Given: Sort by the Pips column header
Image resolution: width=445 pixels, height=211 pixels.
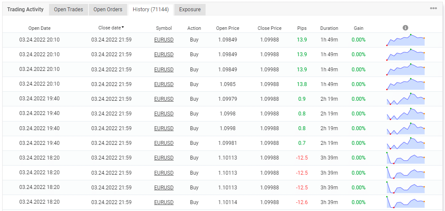Looking at the screenshot, I should [302, 28].
